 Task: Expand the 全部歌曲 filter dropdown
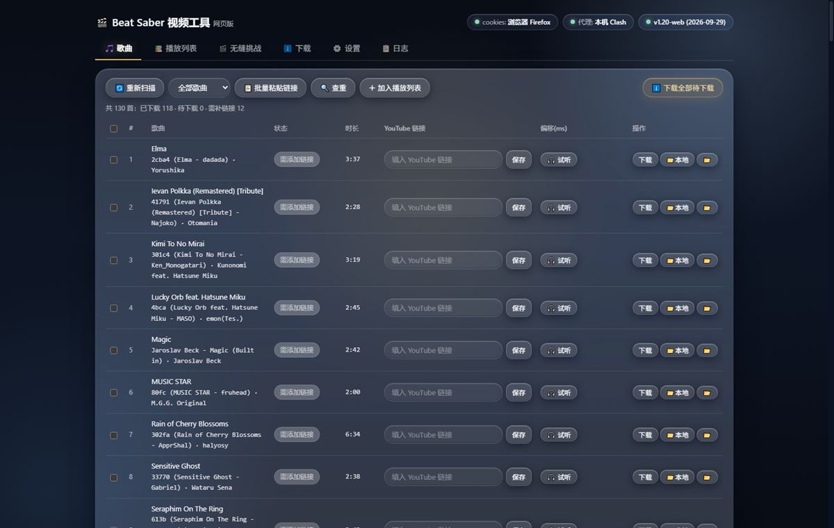[x=199, y=88]
